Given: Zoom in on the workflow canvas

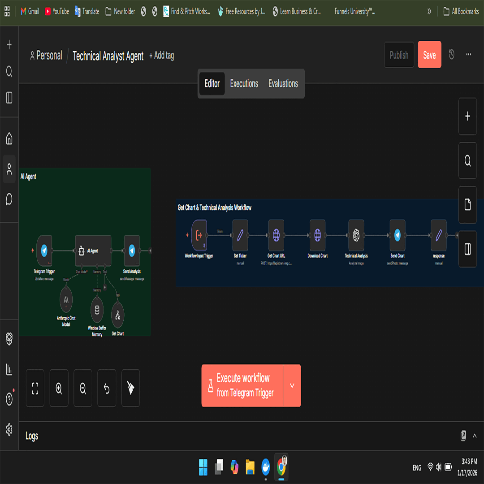Looking at the screenshot, I should click(59, 388).
